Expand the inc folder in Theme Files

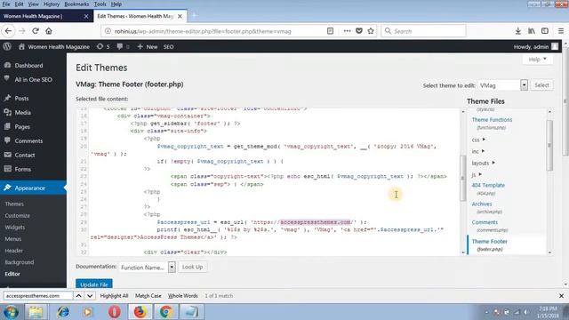[478, 151]
